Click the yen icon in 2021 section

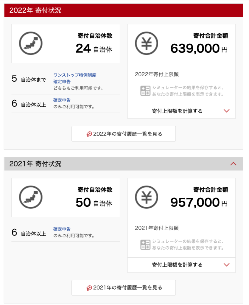point(147,197)
